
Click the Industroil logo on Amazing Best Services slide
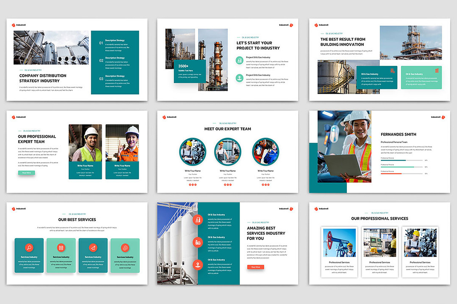286,209
